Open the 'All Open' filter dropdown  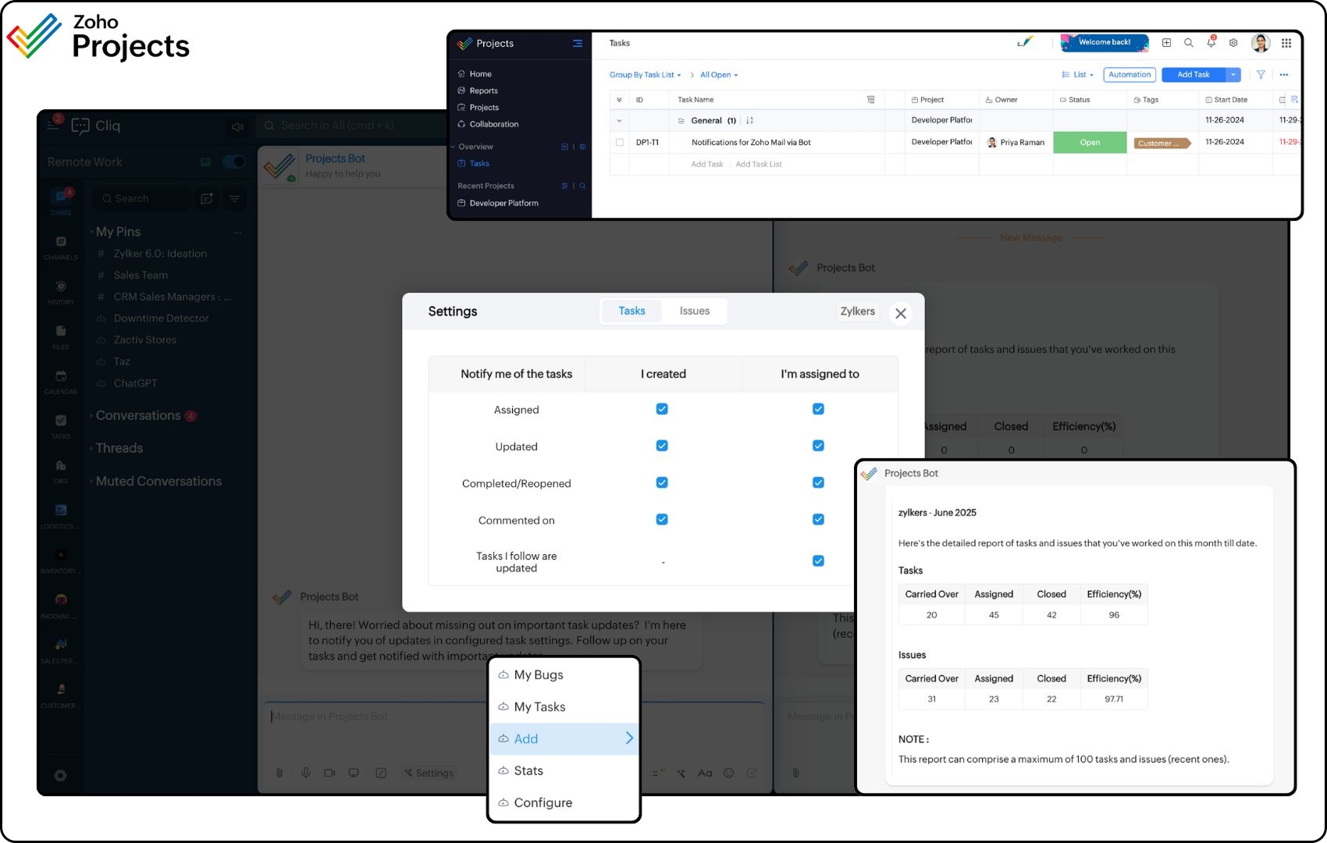717,74
